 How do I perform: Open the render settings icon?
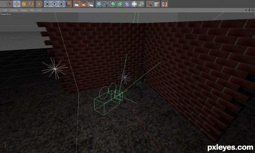91,4
